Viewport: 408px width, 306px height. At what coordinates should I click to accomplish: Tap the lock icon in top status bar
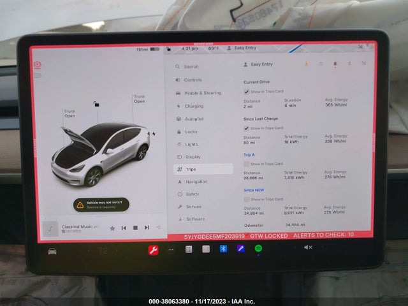point(168,49)
